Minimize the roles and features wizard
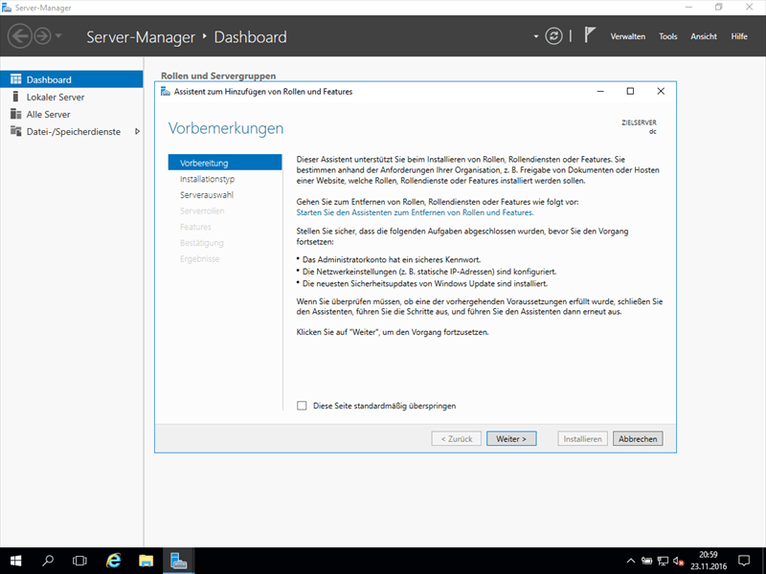 [600, 91]
